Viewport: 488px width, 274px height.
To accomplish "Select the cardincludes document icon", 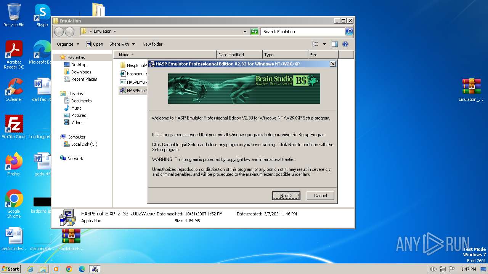I will point(14,239).
